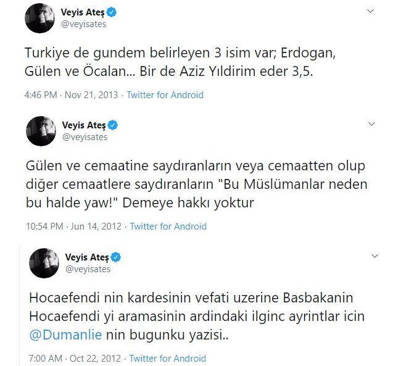This screenshot has width=393, height=366.
Task: Expand the chevron menu on the Jun 14, 2012 tweet
Action: click(371, 124)
